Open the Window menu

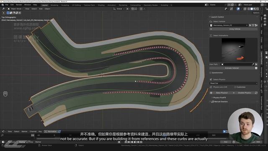(27, 5)
